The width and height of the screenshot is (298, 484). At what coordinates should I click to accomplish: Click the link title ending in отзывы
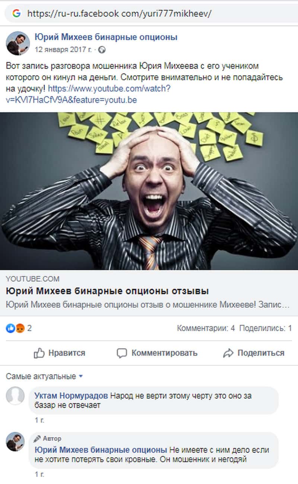click(x=107, y=291)
